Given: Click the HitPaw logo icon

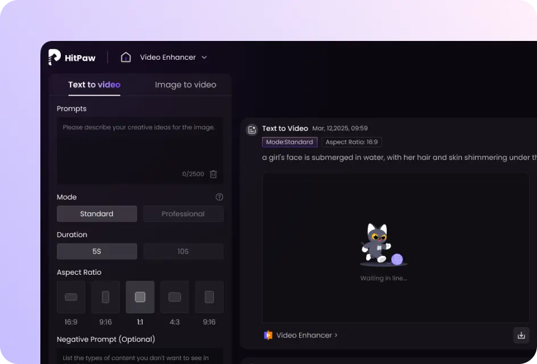Looking at the screenshot, I should 55,57.
